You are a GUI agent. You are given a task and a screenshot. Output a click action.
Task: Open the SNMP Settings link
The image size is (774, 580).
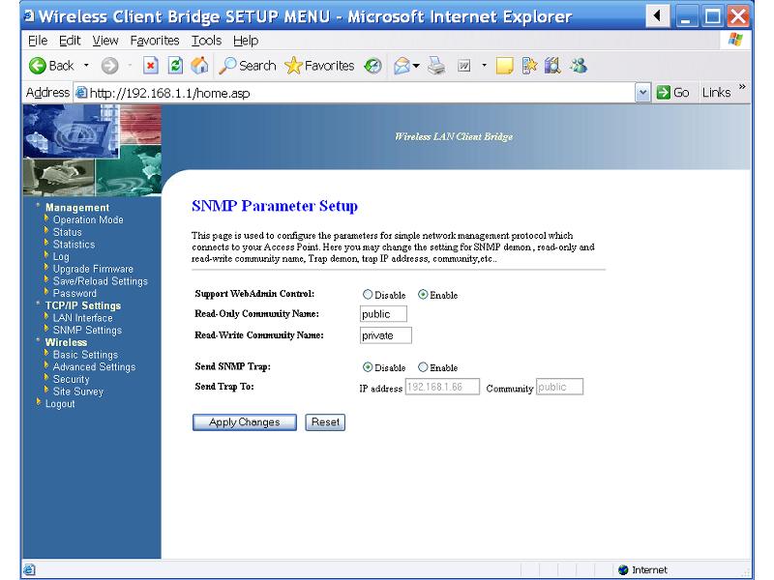[87, 330]
